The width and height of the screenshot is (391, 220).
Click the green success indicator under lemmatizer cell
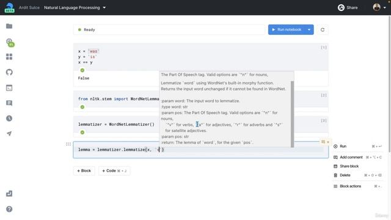(82, 133)
